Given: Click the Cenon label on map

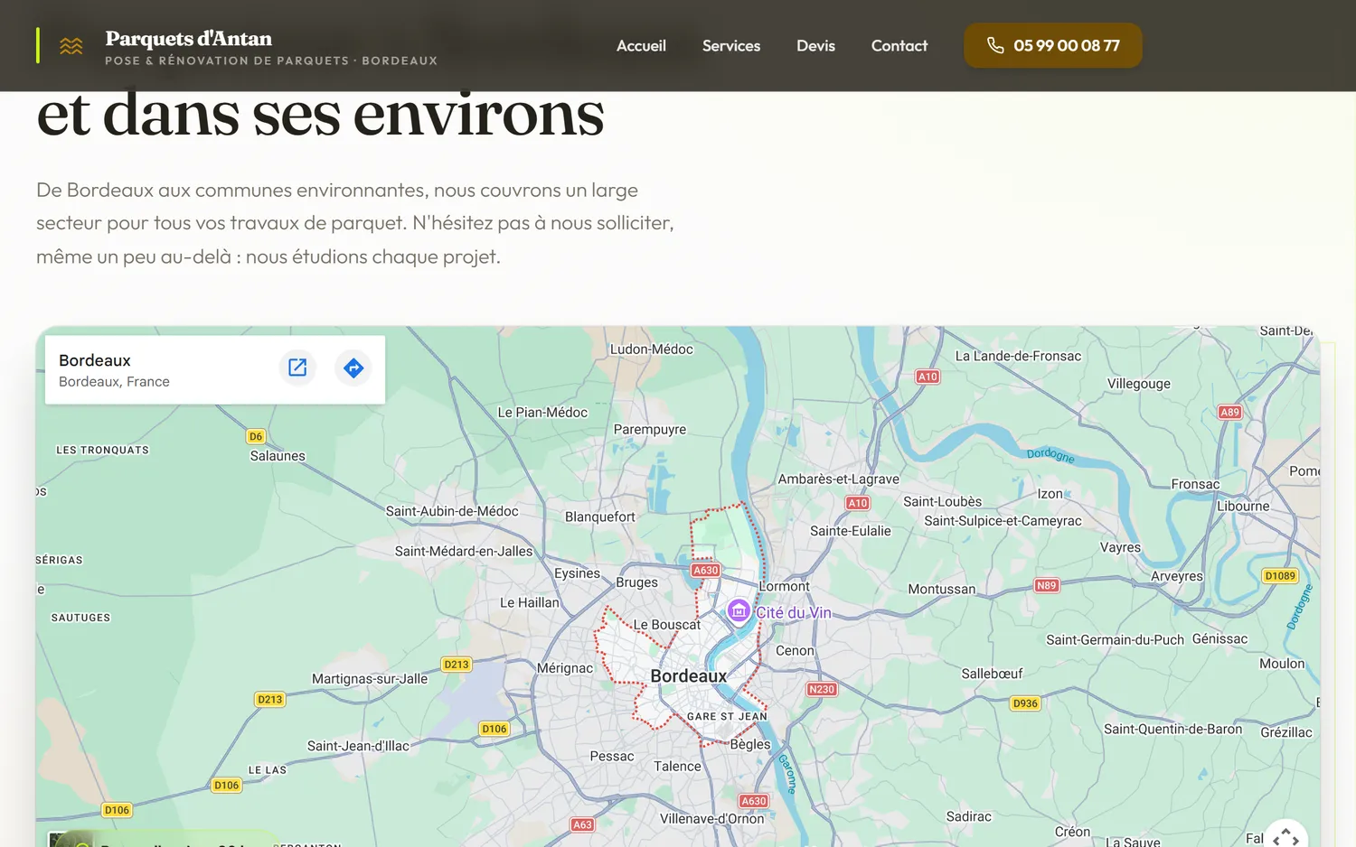Looking at the screenshot, I should pos(795,651).
